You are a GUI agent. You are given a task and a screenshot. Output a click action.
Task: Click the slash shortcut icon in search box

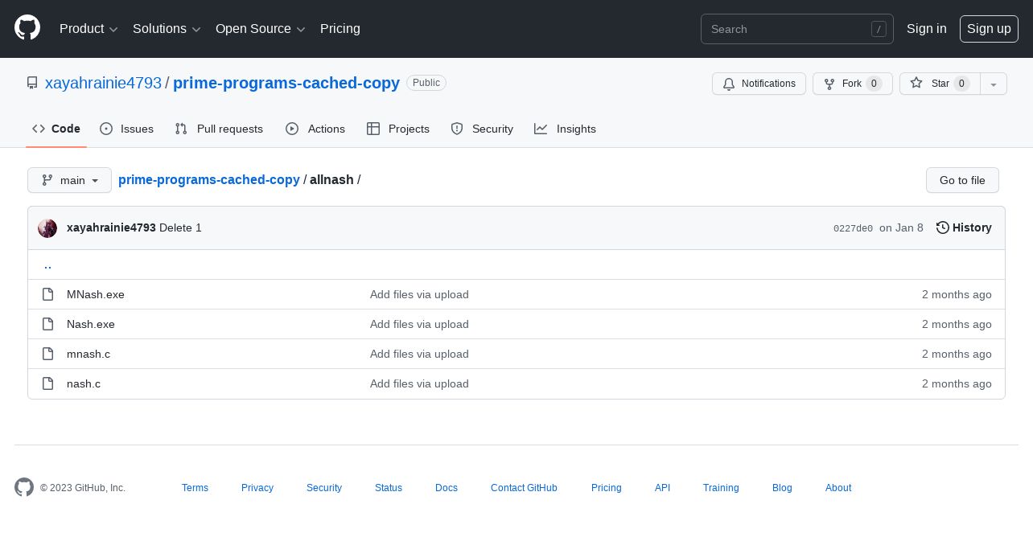click(x=879, y=29)
